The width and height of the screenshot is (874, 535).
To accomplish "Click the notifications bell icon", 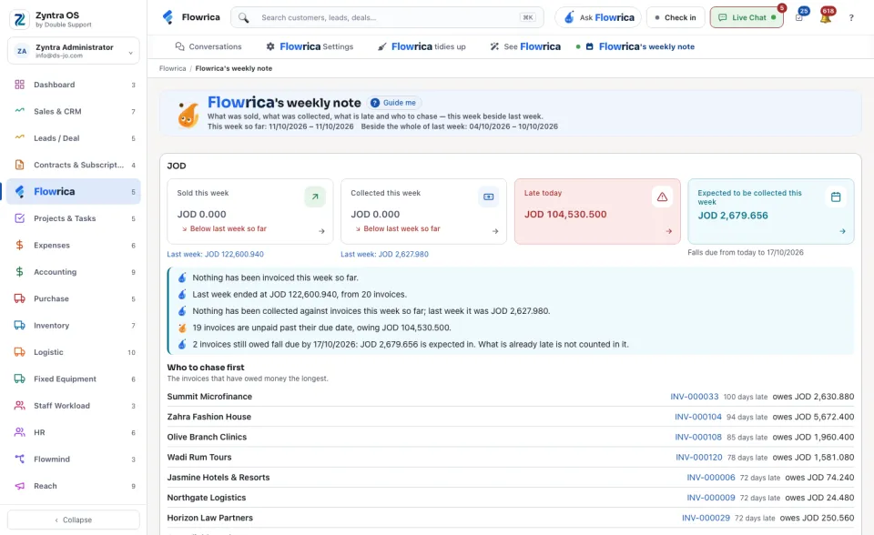I will (826, 17).
